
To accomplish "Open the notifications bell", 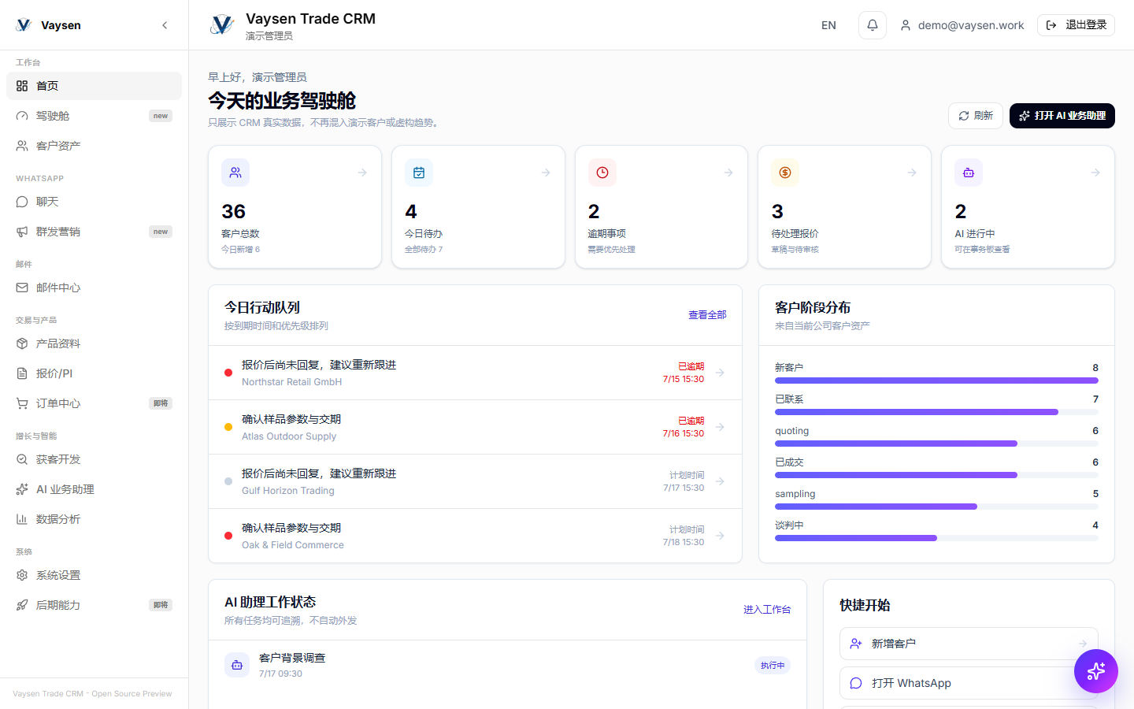I will pos(873,25).
